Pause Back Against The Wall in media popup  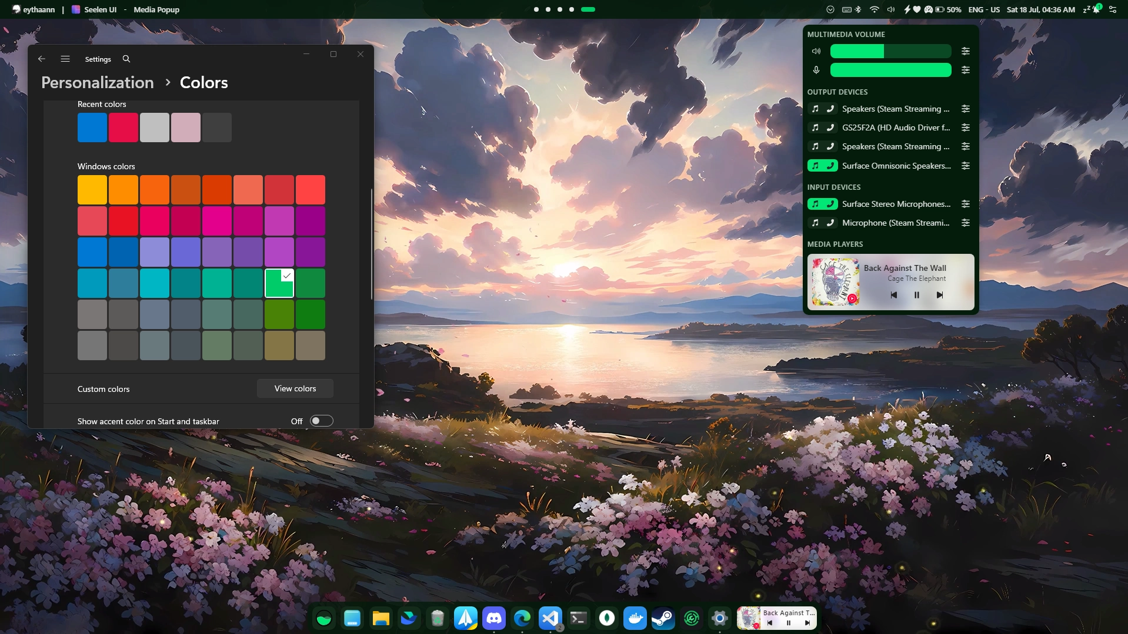[x=916, y=295]
